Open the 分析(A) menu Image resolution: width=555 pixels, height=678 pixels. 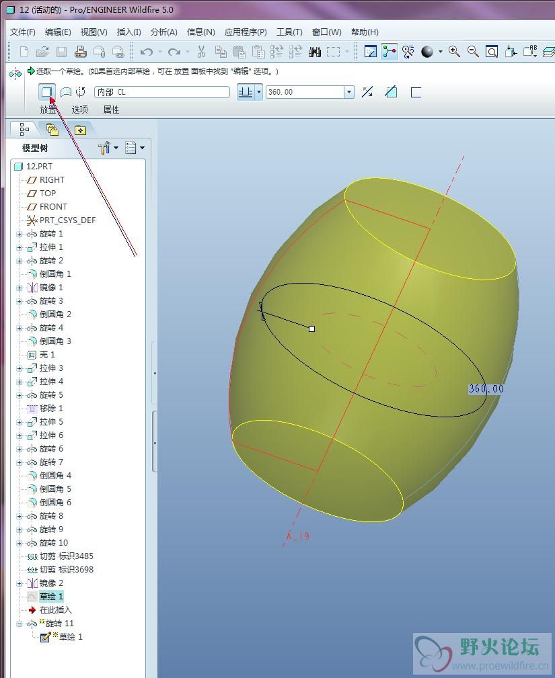163,32
